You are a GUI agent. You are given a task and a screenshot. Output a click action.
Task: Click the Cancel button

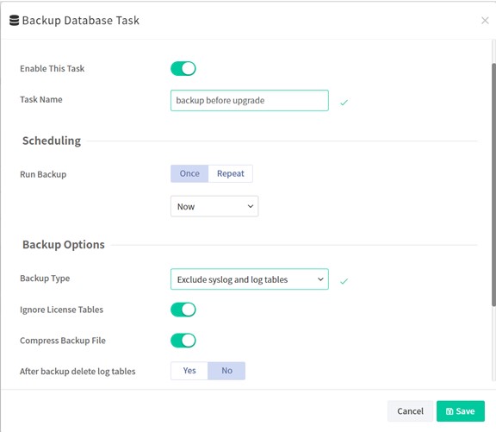pyautogui.click(x=410, y=411)
